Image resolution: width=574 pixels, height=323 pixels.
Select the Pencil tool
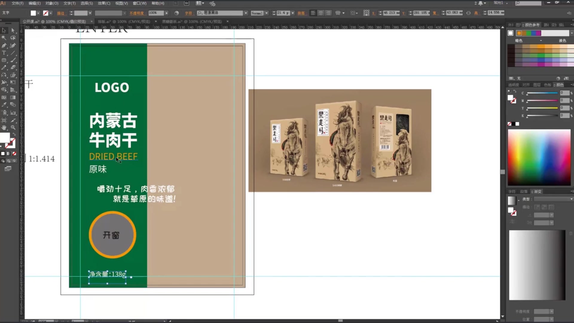4,68
